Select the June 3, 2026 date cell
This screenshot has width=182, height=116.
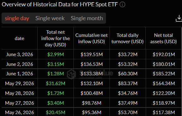click(x=20, y=55)
